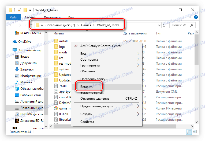Open the Файл ribbon tab
205x141 pixels.
pyautogui.click(x=14, y=17)
